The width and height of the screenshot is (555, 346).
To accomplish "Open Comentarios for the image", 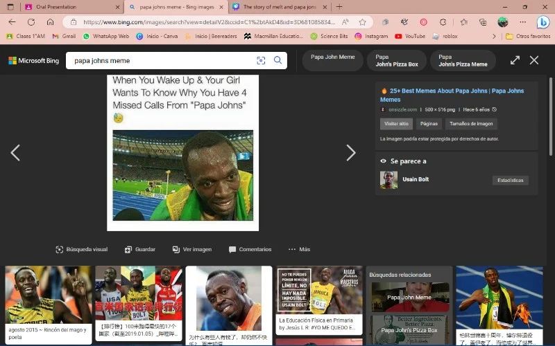I will [250, 249].
